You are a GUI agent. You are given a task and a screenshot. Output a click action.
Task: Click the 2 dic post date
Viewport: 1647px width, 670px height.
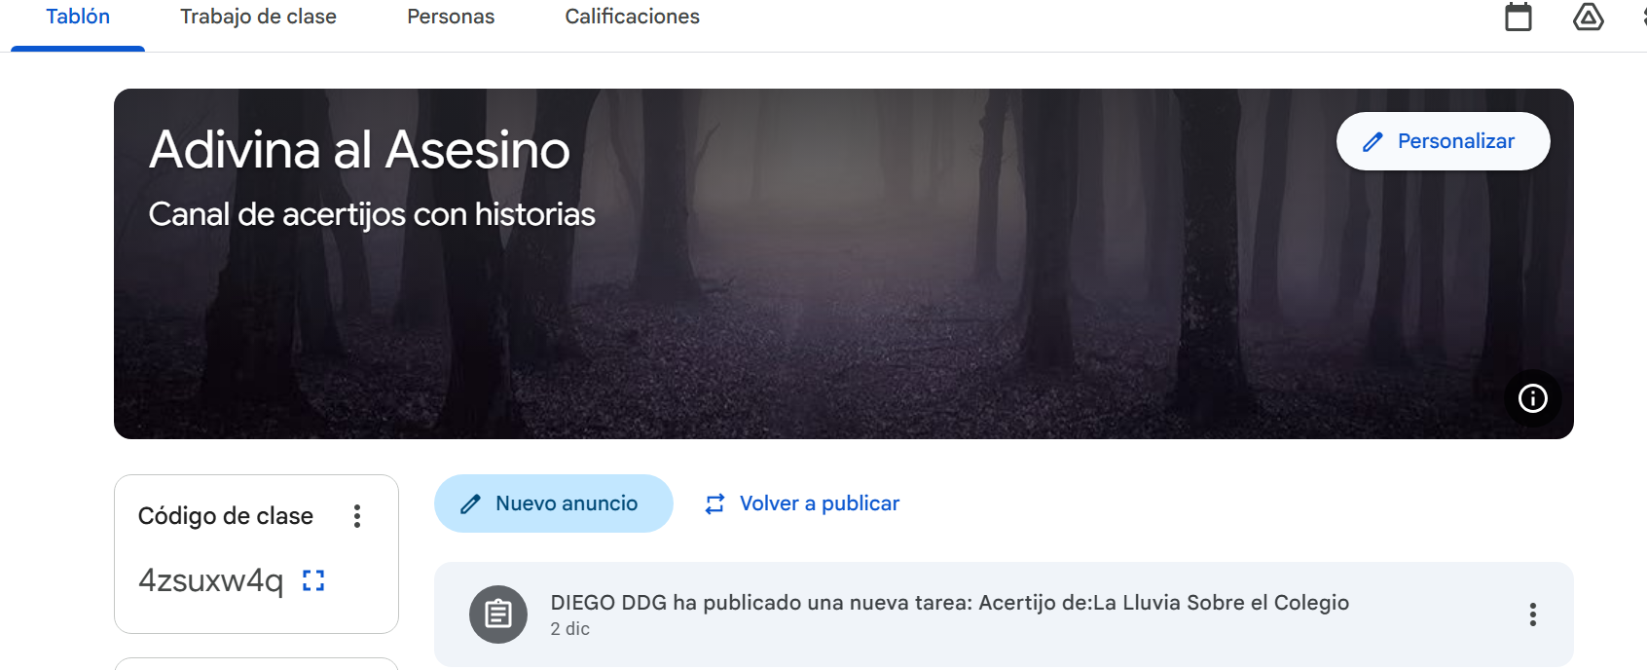pos(570,629)
